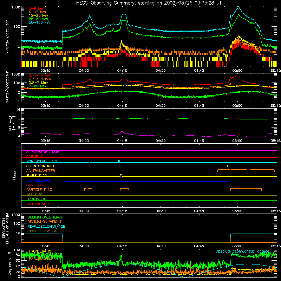Click the M class tick label on GOES panel

pos(19,110)
